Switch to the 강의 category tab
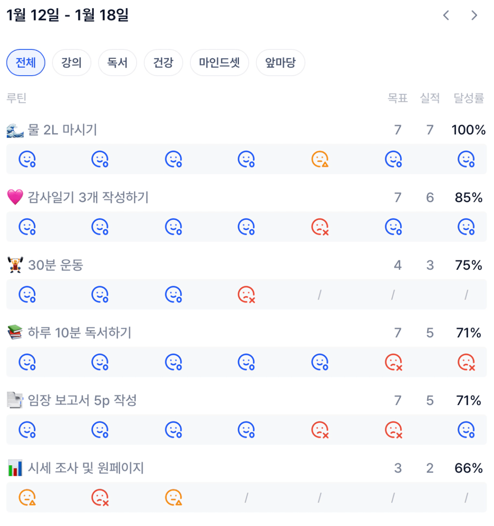 click(x=72, y=63)
